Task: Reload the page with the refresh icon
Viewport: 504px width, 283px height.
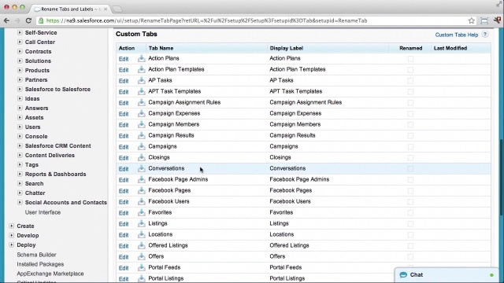Action: 28,20
